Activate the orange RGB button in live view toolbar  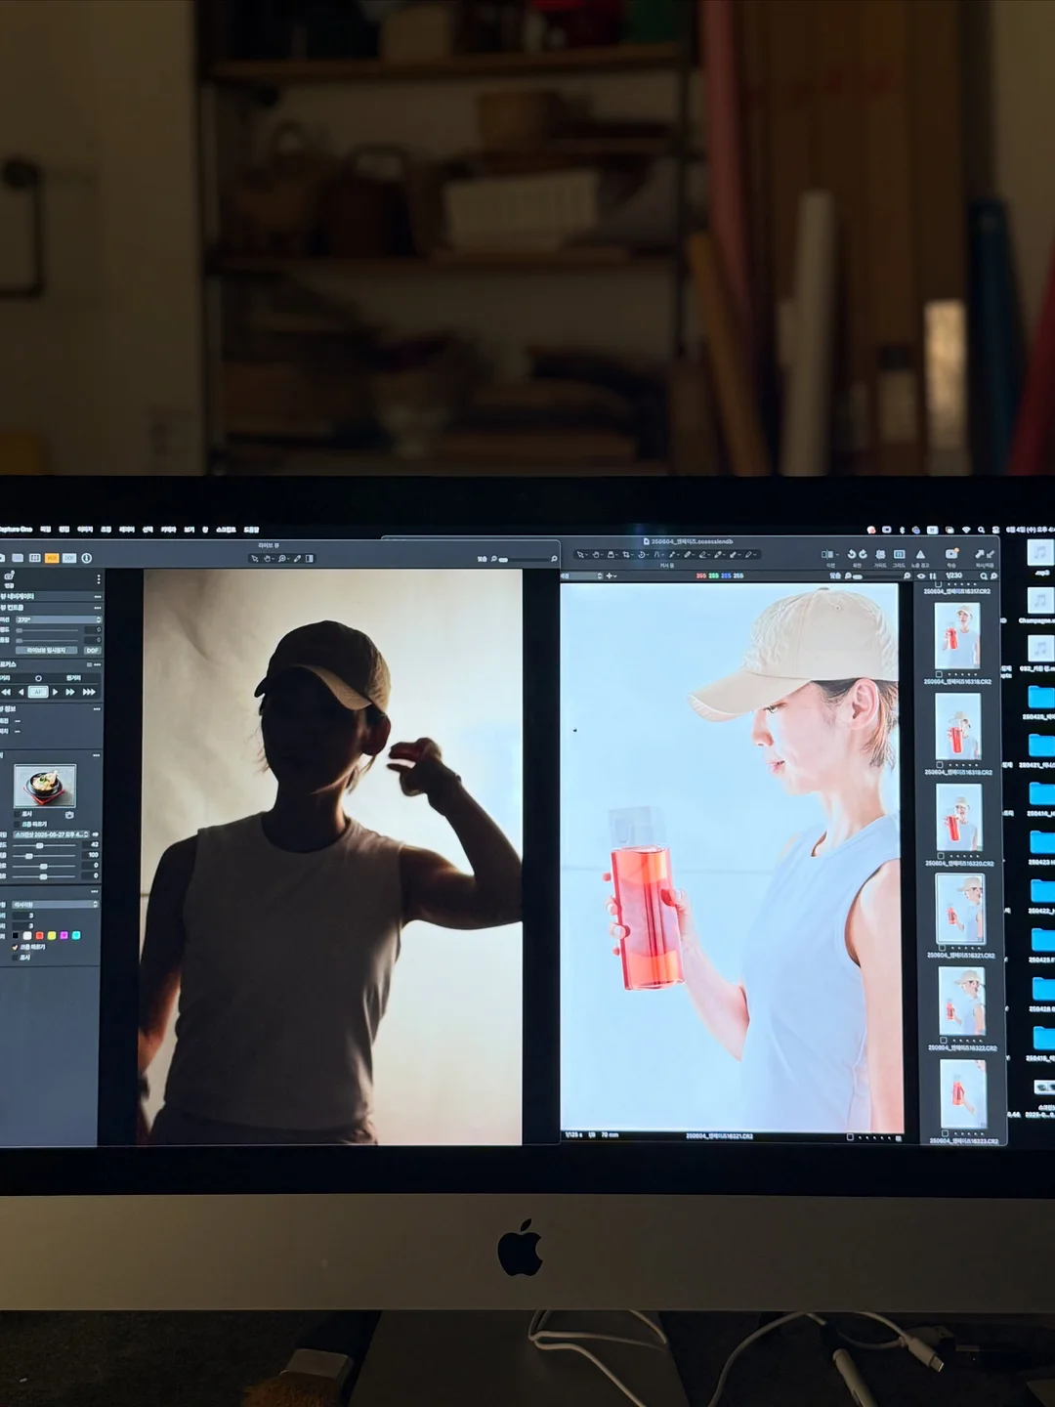click(52, 558)
